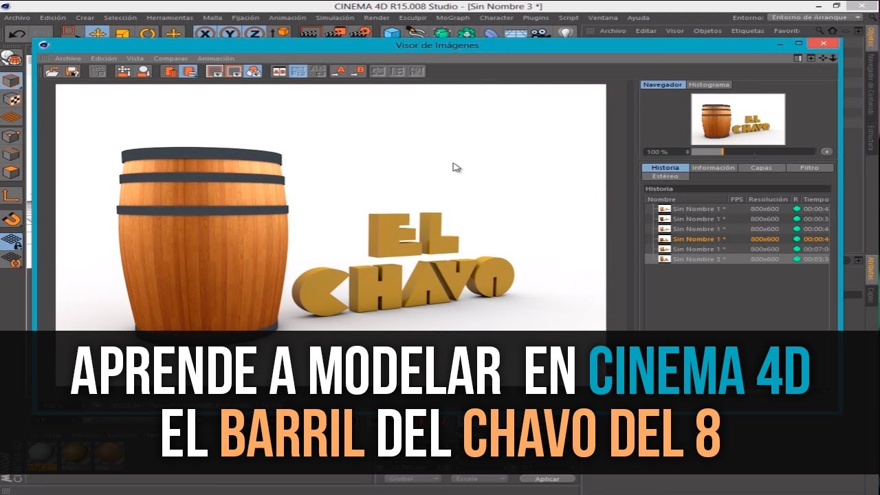880x495 pixels.
Task: Click the Tiempo column header
Action: pyautogui.click(x=816, y=199)
